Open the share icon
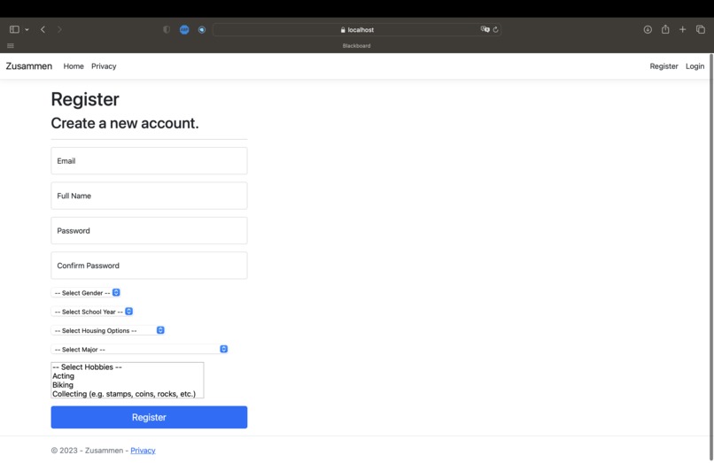The width and height of the screenshot is (714, 463). 665,29
